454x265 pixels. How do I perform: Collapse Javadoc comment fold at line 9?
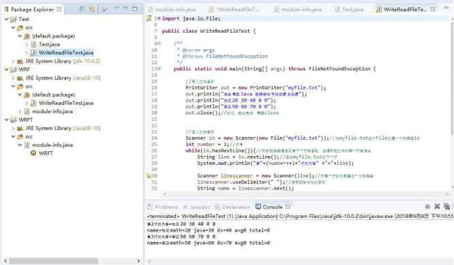coord(160,44)
